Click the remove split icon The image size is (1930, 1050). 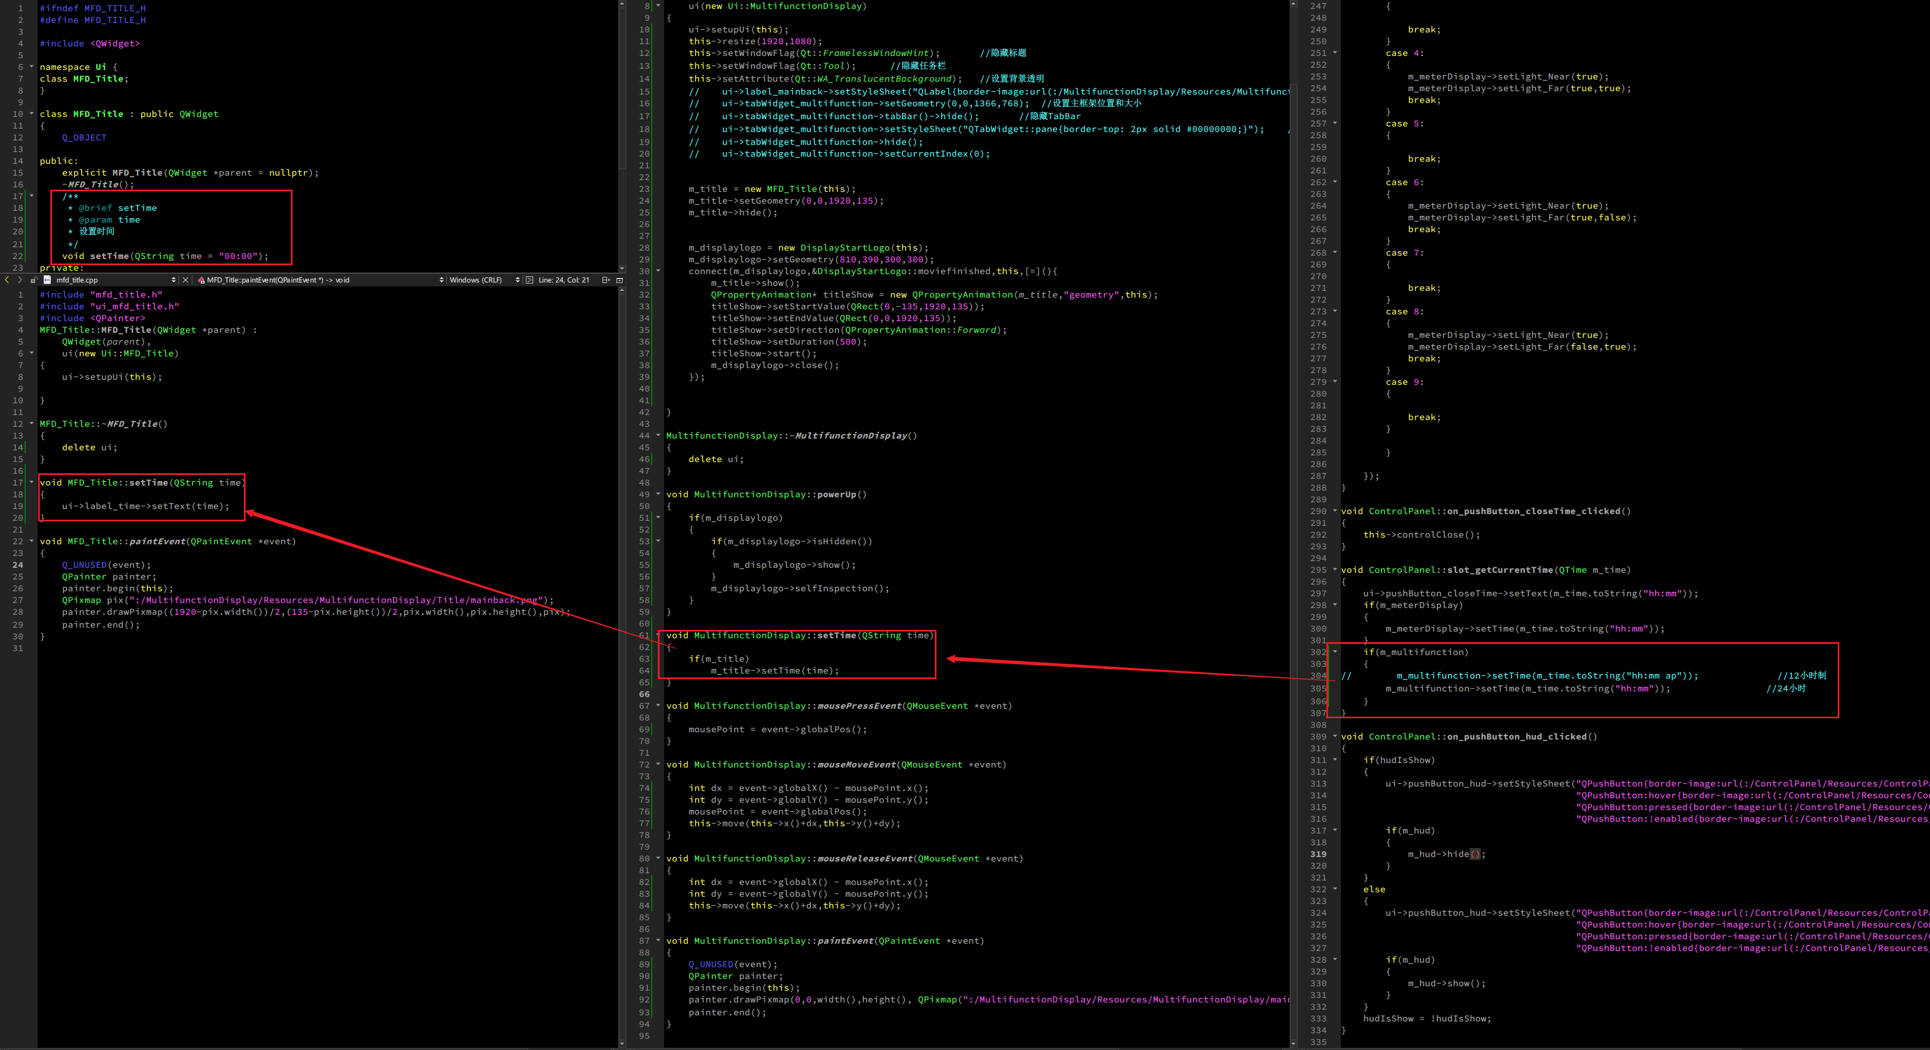620,280
